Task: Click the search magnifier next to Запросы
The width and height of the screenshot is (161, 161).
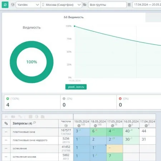Action: pos(34,122)
